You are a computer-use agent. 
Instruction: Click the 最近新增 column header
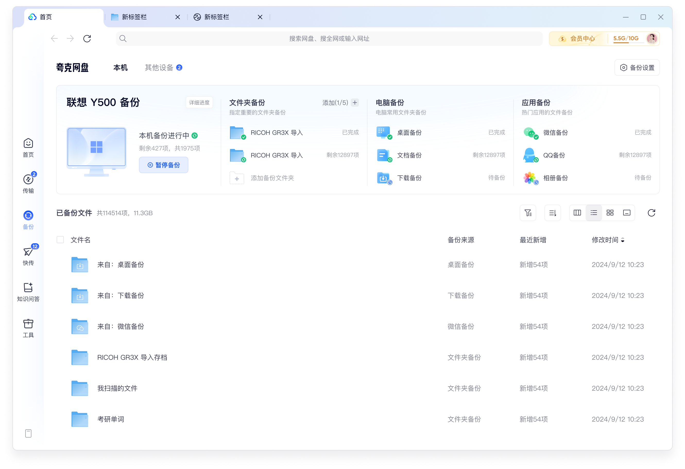533,240
